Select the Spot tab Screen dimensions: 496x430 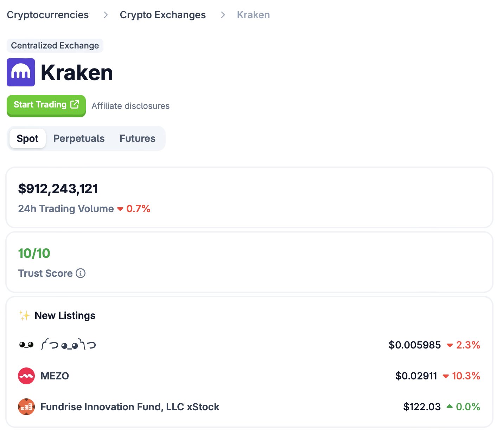pos(27,138)
